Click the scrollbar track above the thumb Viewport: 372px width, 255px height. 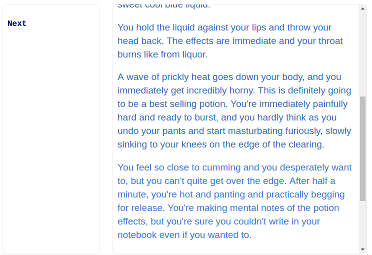(x=362, y=55)
